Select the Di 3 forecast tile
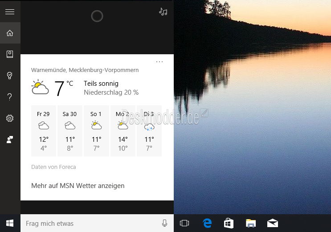The height and width of the screenshot is (232, 331). coord(149,131)
